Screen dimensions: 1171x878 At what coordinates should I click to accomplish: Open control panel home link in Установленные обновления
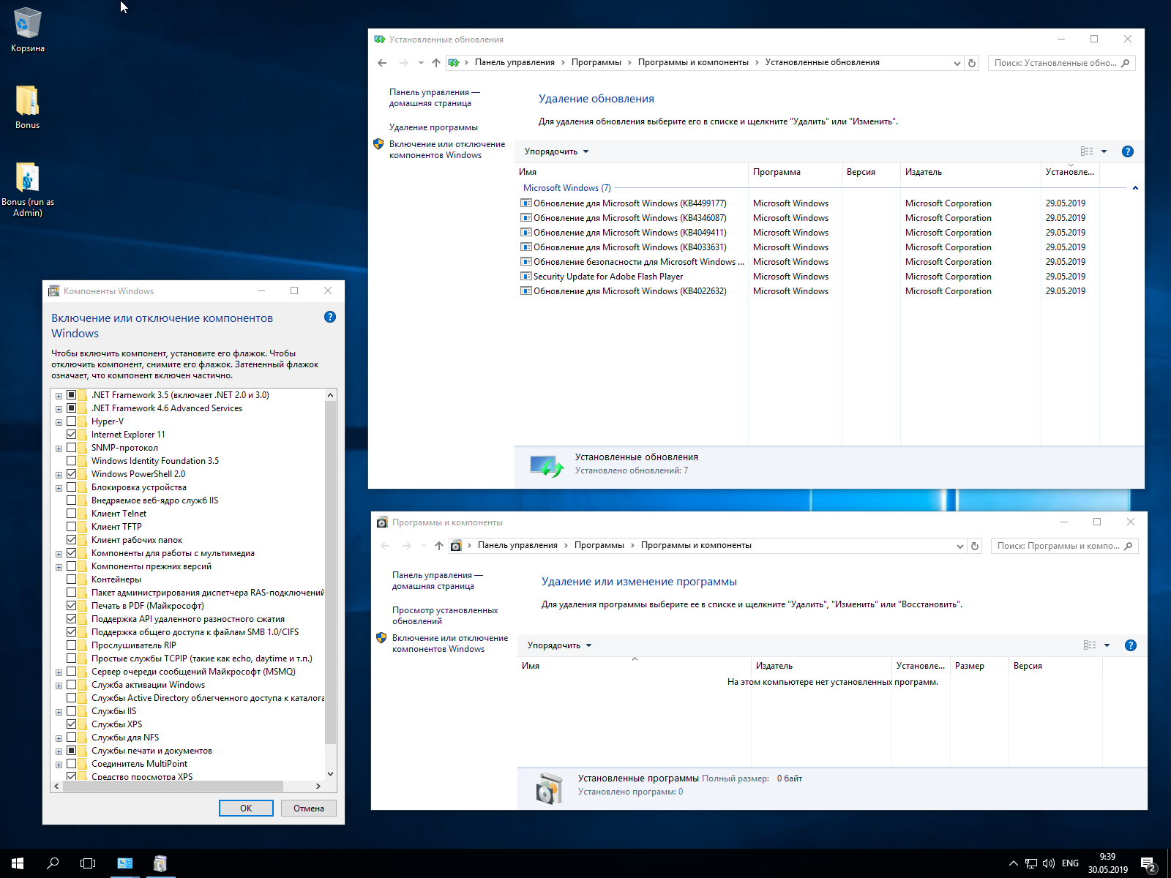434,97
